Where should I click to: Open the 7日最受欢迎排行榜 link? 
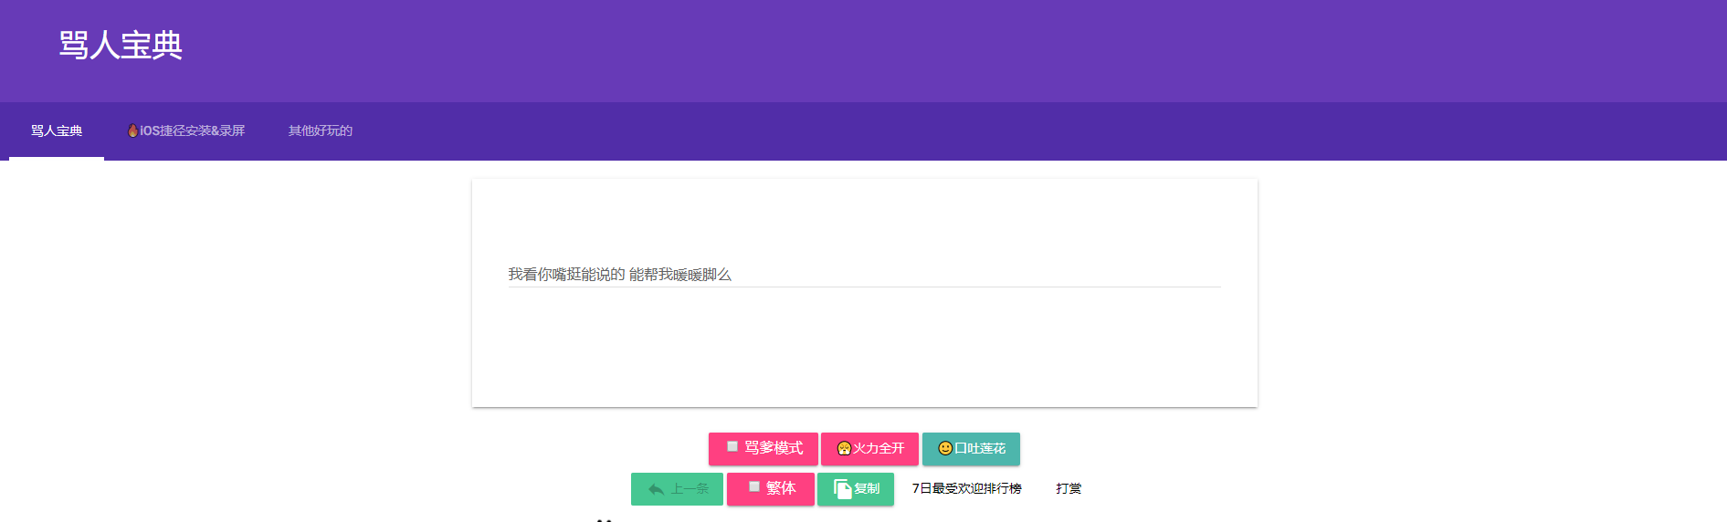point(966,489)
